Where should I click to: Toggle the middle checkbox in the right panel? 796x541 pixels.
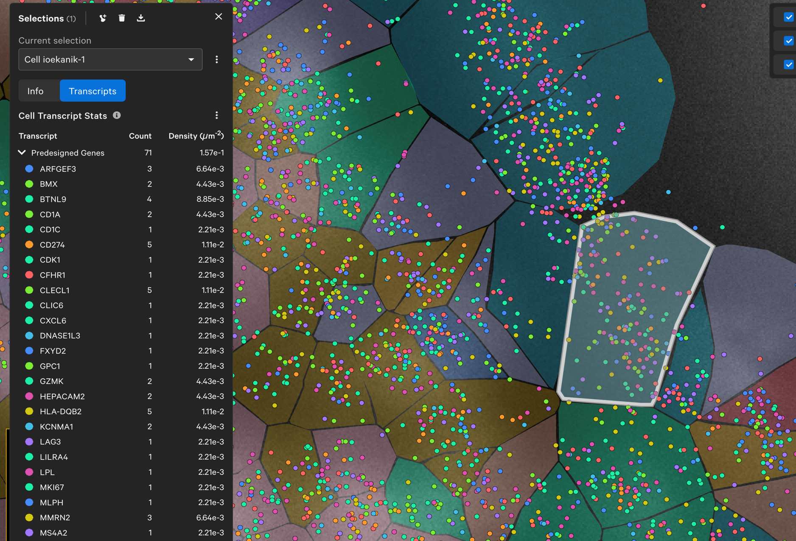(x=788, y=41)
